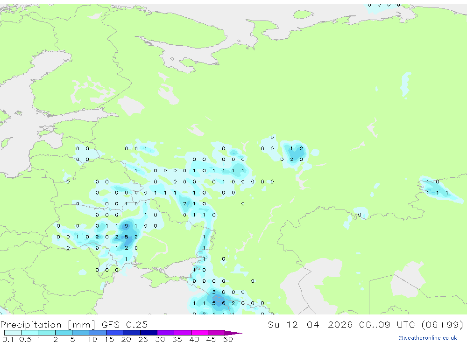Select the 35–40 mm legend color box

point(183,333)
